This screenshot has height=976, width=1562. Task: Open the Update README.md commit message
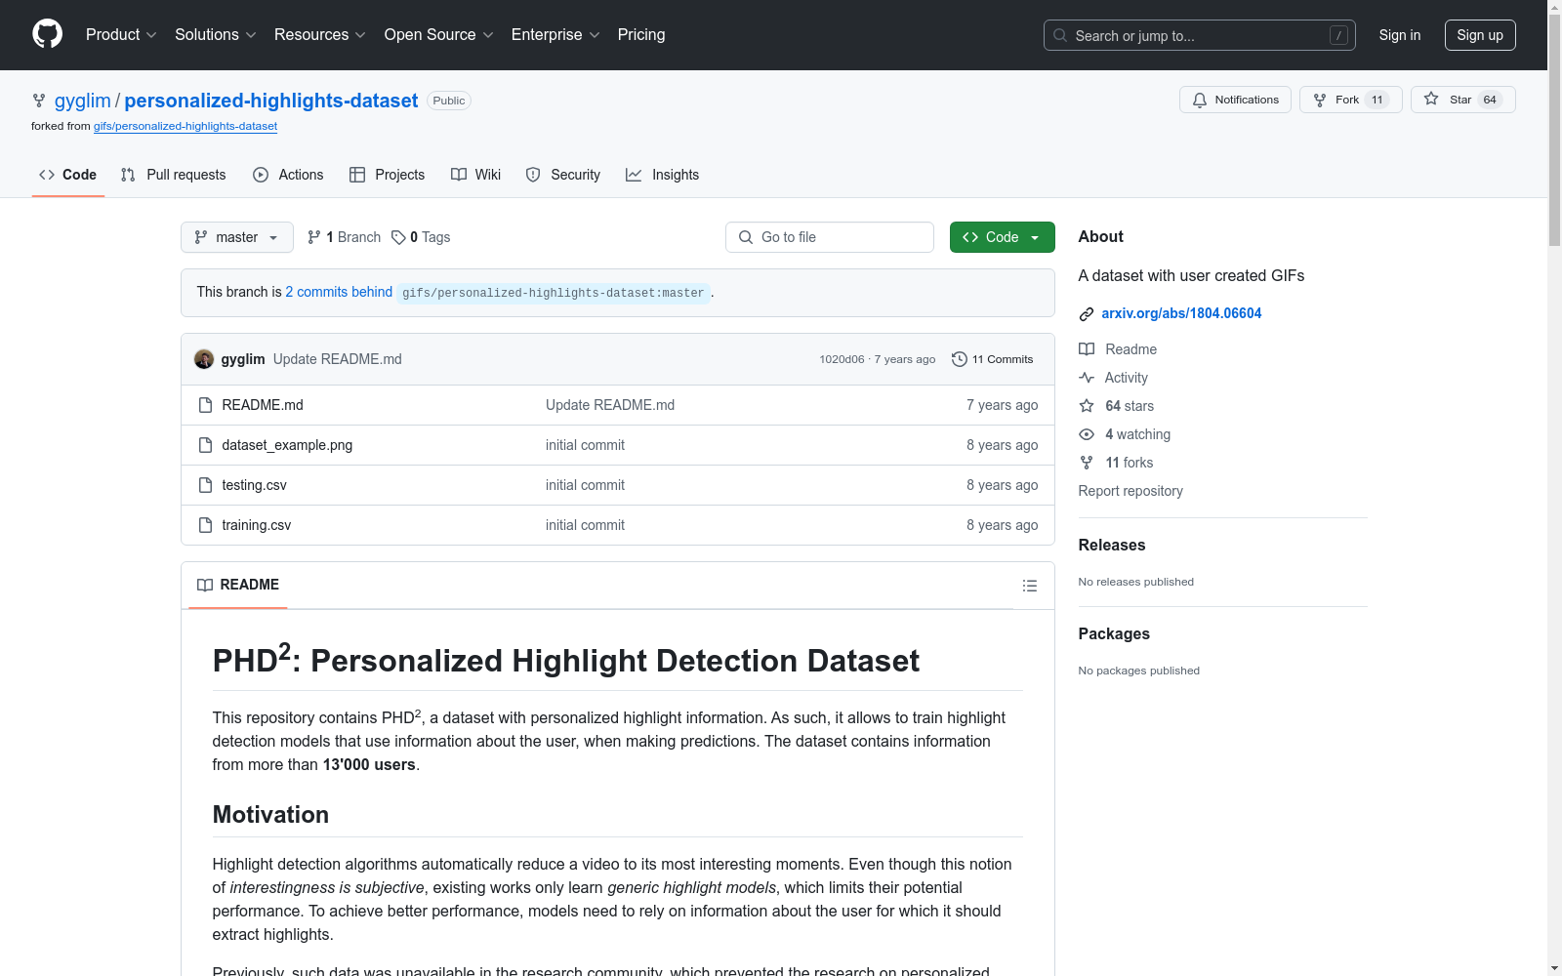click(338, 359)
